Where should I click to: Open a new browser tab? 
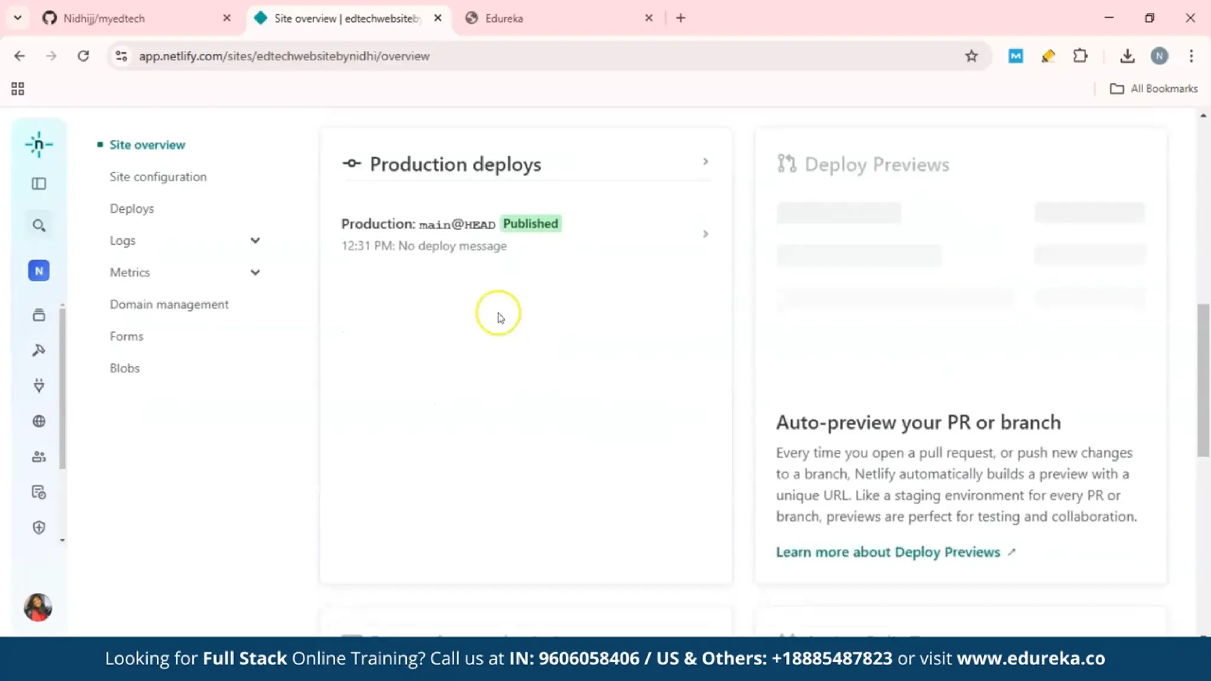pos(681,18)
